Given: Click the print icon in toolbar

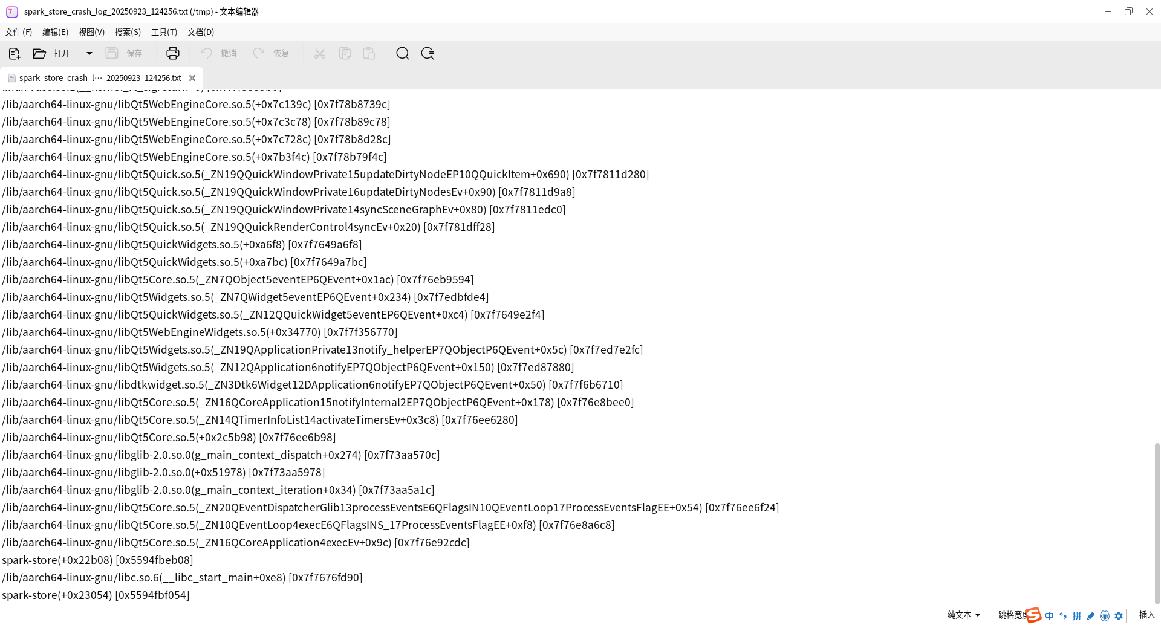Looking at the screenshot, I should [173, 53].
